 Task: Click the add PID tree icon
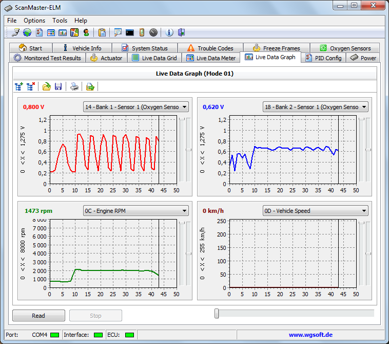[x=20, y=86]
